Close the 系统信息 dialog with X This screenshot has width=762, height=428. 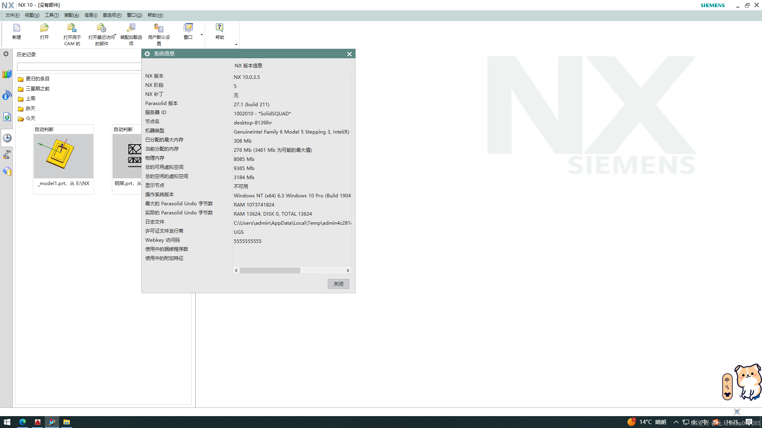point(349,54)
